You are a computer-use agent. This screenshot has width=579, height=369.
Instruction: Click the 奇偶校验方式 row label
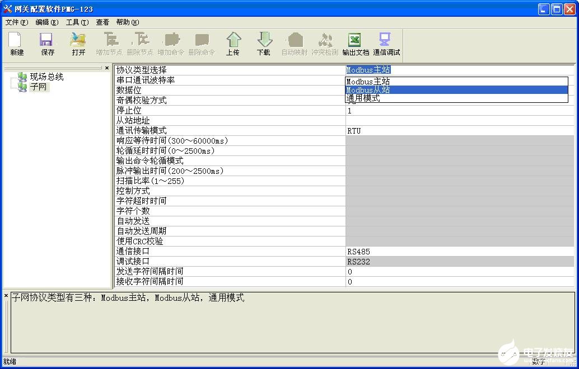coord(142,100)
